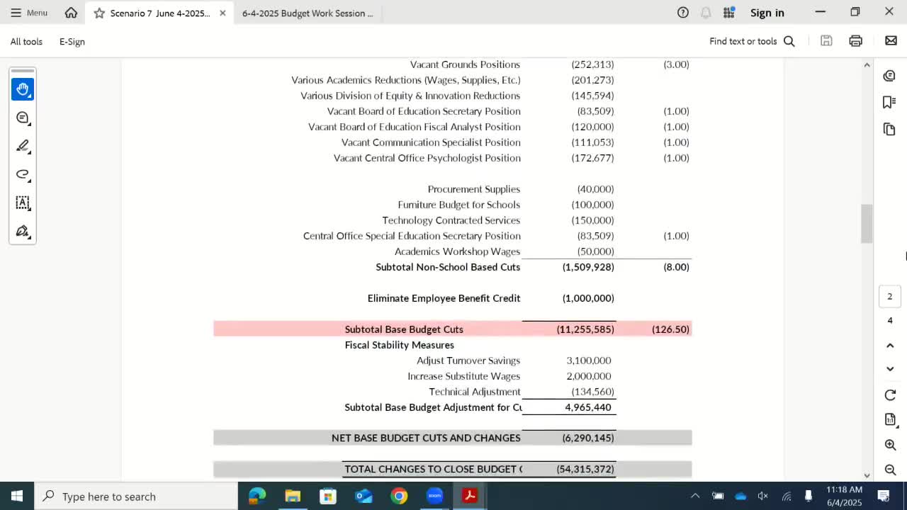Zoom out of the document
The width and height of the screenshot is (907, 510).
click(890, 470)
